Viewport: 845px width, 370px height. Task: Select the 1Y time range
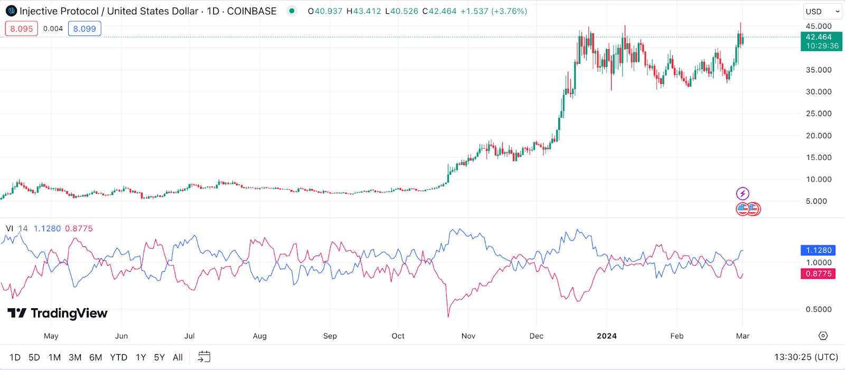click(140, 357)
